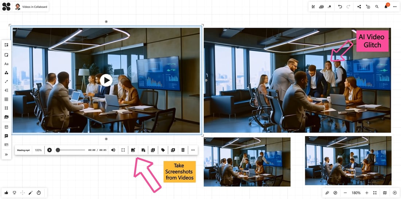Click the 100% video size value

(38, 150)
